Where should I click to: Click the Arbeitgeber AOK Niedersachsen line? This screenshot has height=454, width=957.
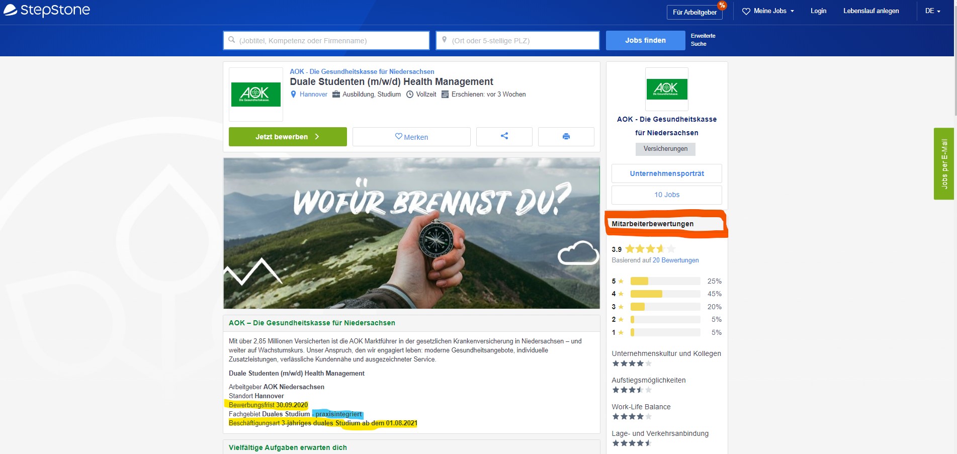tap(277, 387)
